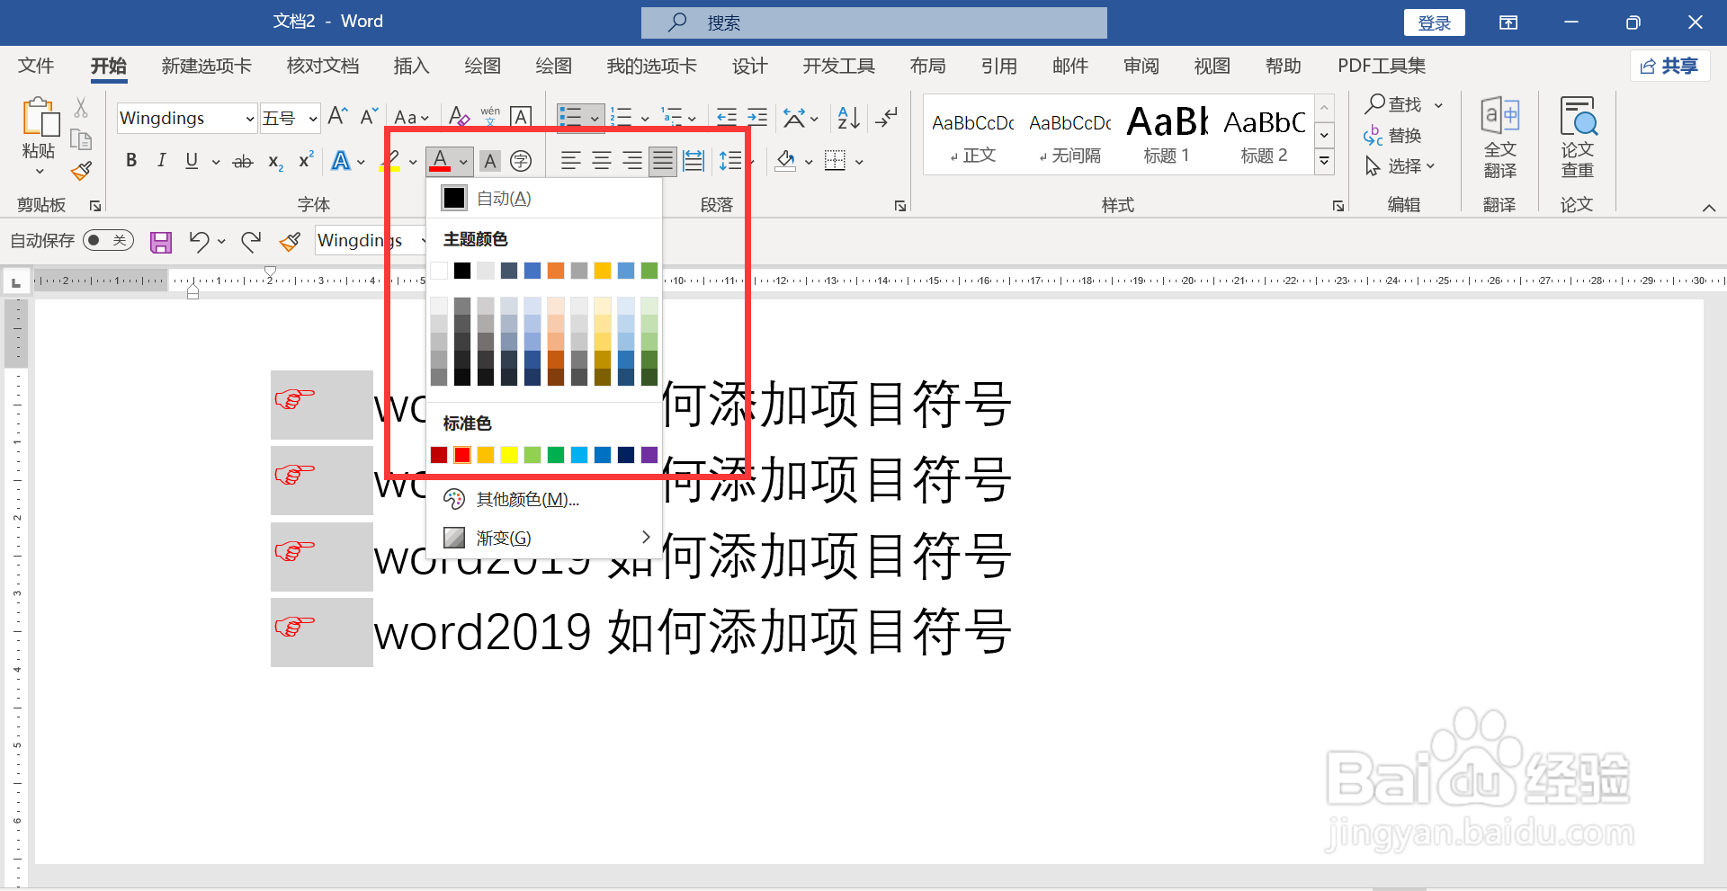The image size is (1727, 891).
Task: Toggle justify alignment button
Action: 663,161
